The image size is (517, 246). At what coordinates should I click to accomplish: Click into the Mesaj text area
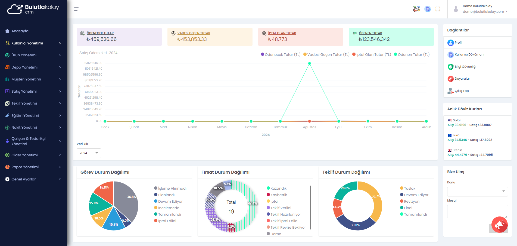coord(477,211)
